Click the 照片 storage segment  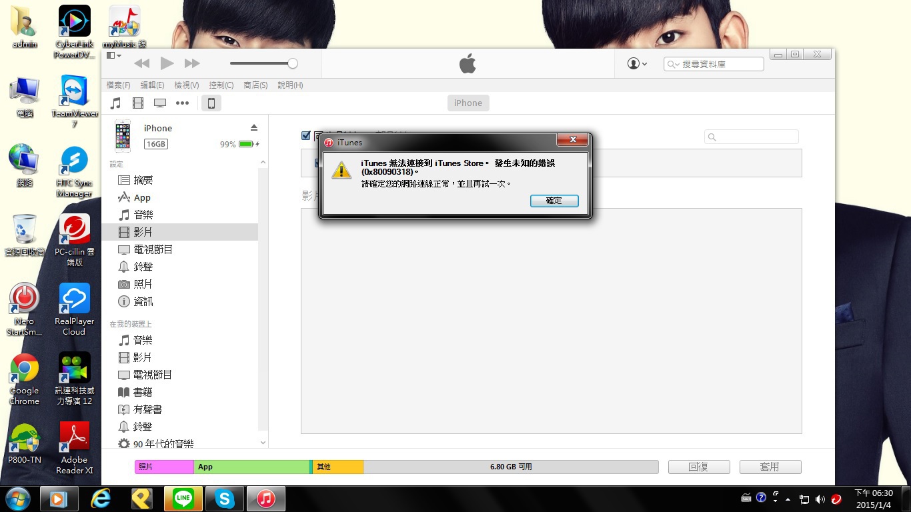click(x=164, y=467)
